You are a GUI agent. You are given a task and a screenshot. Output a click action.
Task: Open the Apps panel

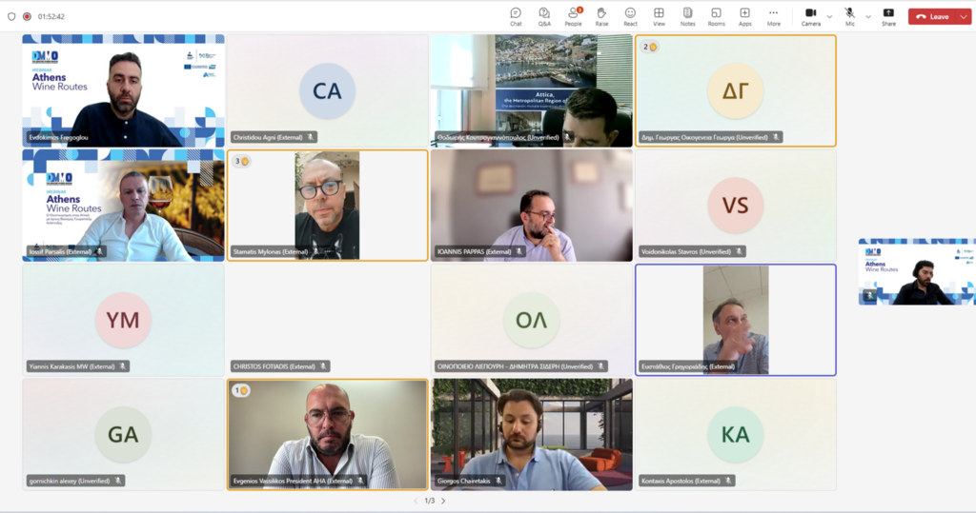click(x=744, y=17)
